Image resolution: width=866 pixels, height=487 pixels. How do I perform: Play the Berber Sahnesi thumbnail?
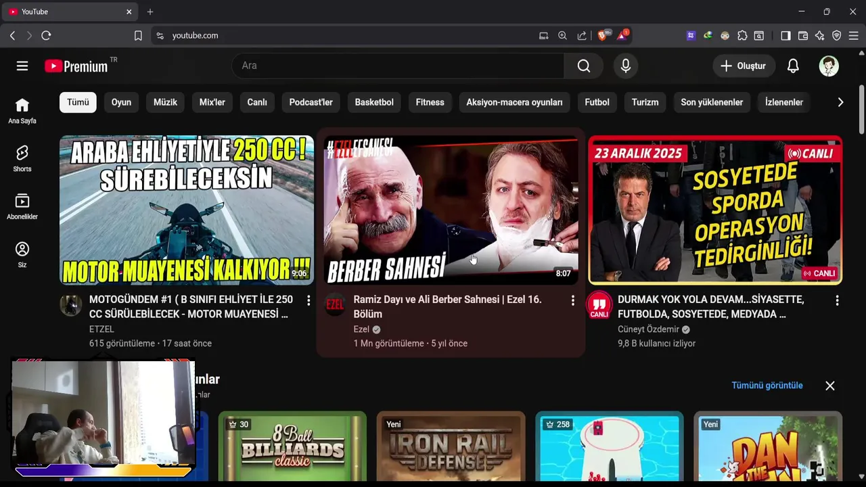(x=451, y=210)
